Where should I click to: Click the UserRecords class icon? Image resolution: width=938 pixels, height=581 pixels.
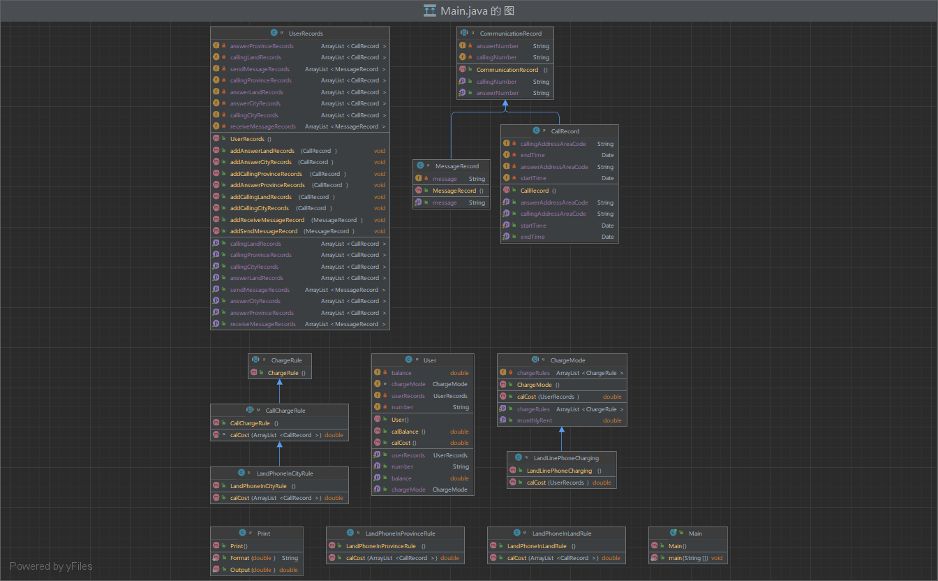[274, 33]
